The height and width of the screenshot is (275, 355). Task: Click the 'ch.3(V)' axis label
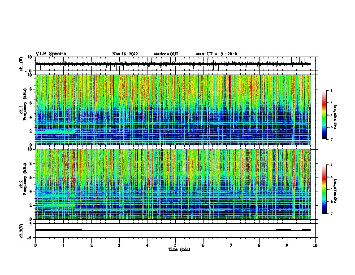click(22, 231)
